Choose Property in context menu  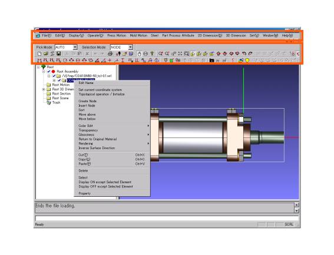(x=113, y=193)
